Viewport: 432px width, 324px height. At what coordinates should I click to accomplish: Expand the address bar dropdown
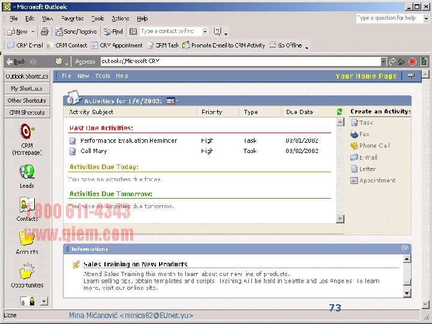coord(383,61)
